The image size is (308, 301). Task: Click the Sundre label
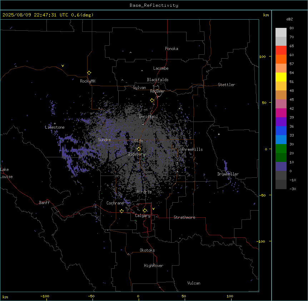point(104,140)
